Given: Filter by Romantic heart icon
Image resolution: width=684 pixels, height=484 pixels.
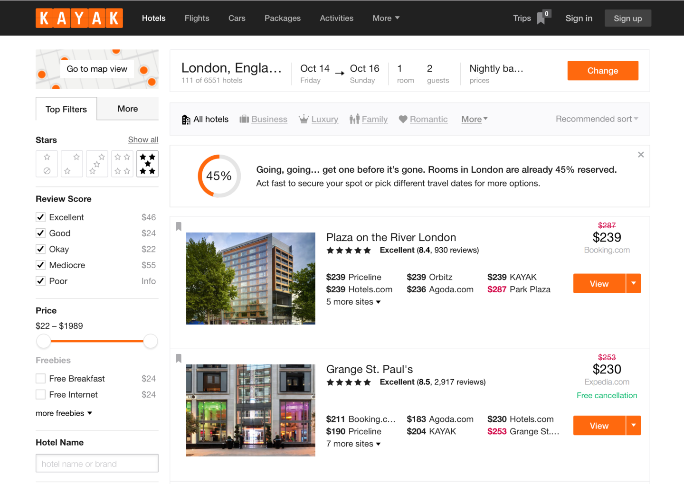Looking at the screenshot, I should [x=403, y=119].
